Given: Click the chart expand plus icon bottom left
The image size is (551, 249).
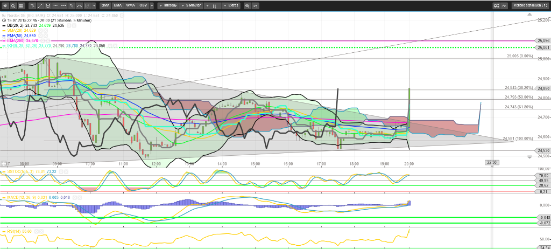Looking at the screenshot, I should pyautogui.click(x=4, y=164).
